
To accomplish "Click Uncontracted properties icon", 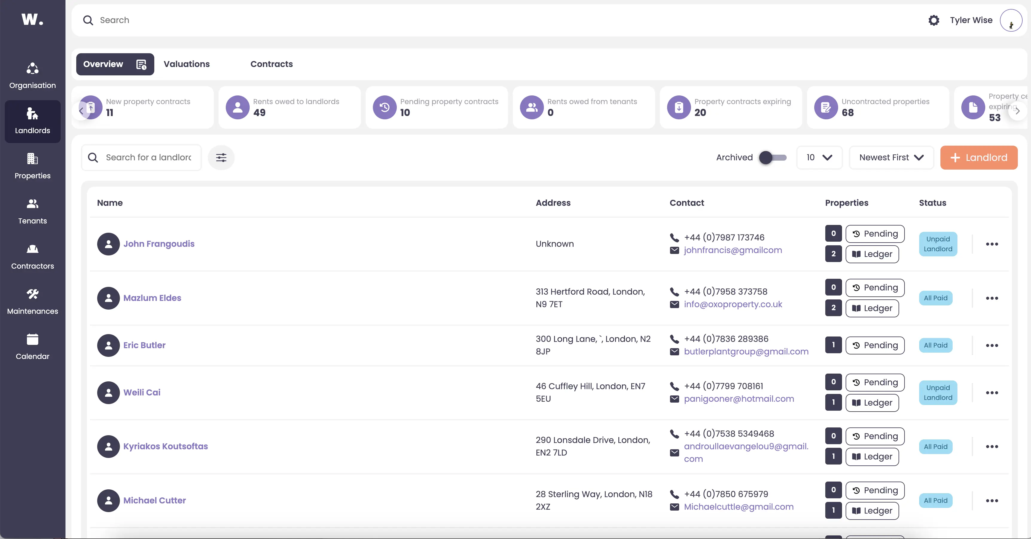I will [826, 107].
